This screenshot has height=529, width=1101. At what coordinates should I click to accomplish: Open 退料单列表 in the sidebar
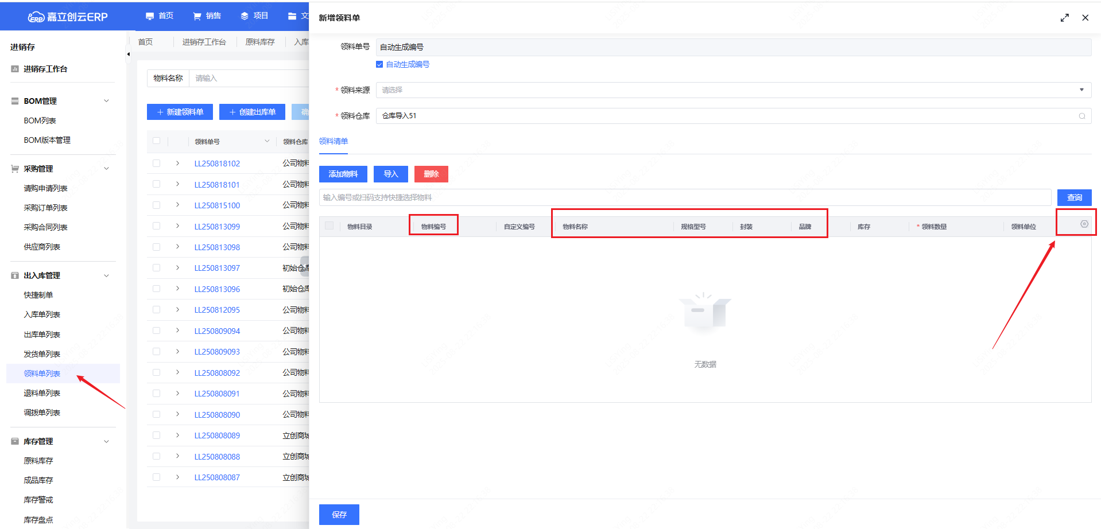point(42,393)
